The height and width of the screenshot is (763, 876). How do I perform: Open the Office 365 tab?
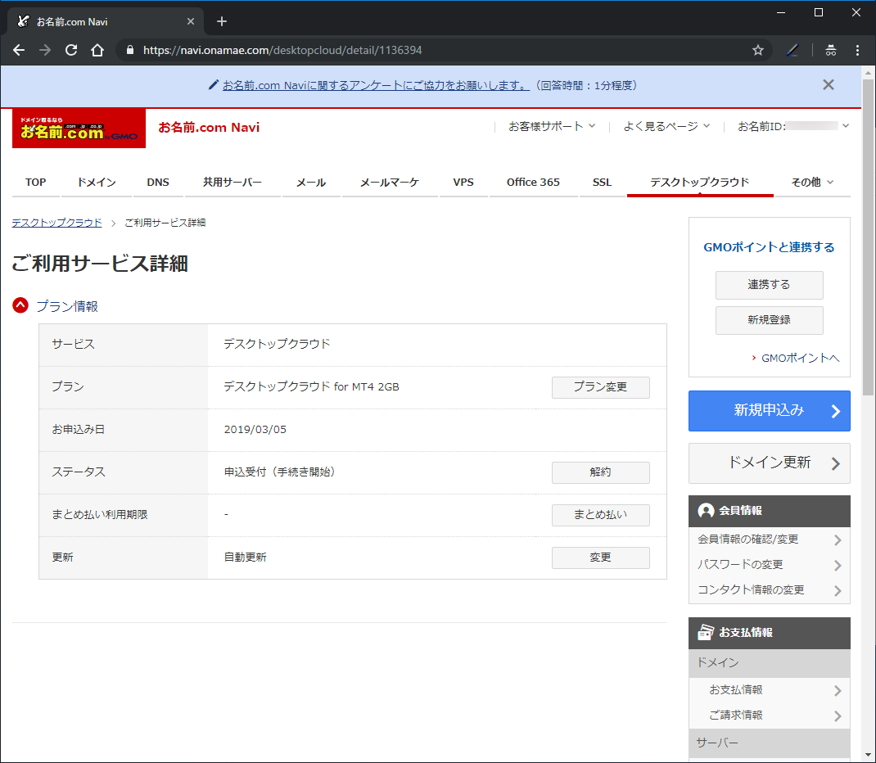pyautogui.click(x=534, y=182)
